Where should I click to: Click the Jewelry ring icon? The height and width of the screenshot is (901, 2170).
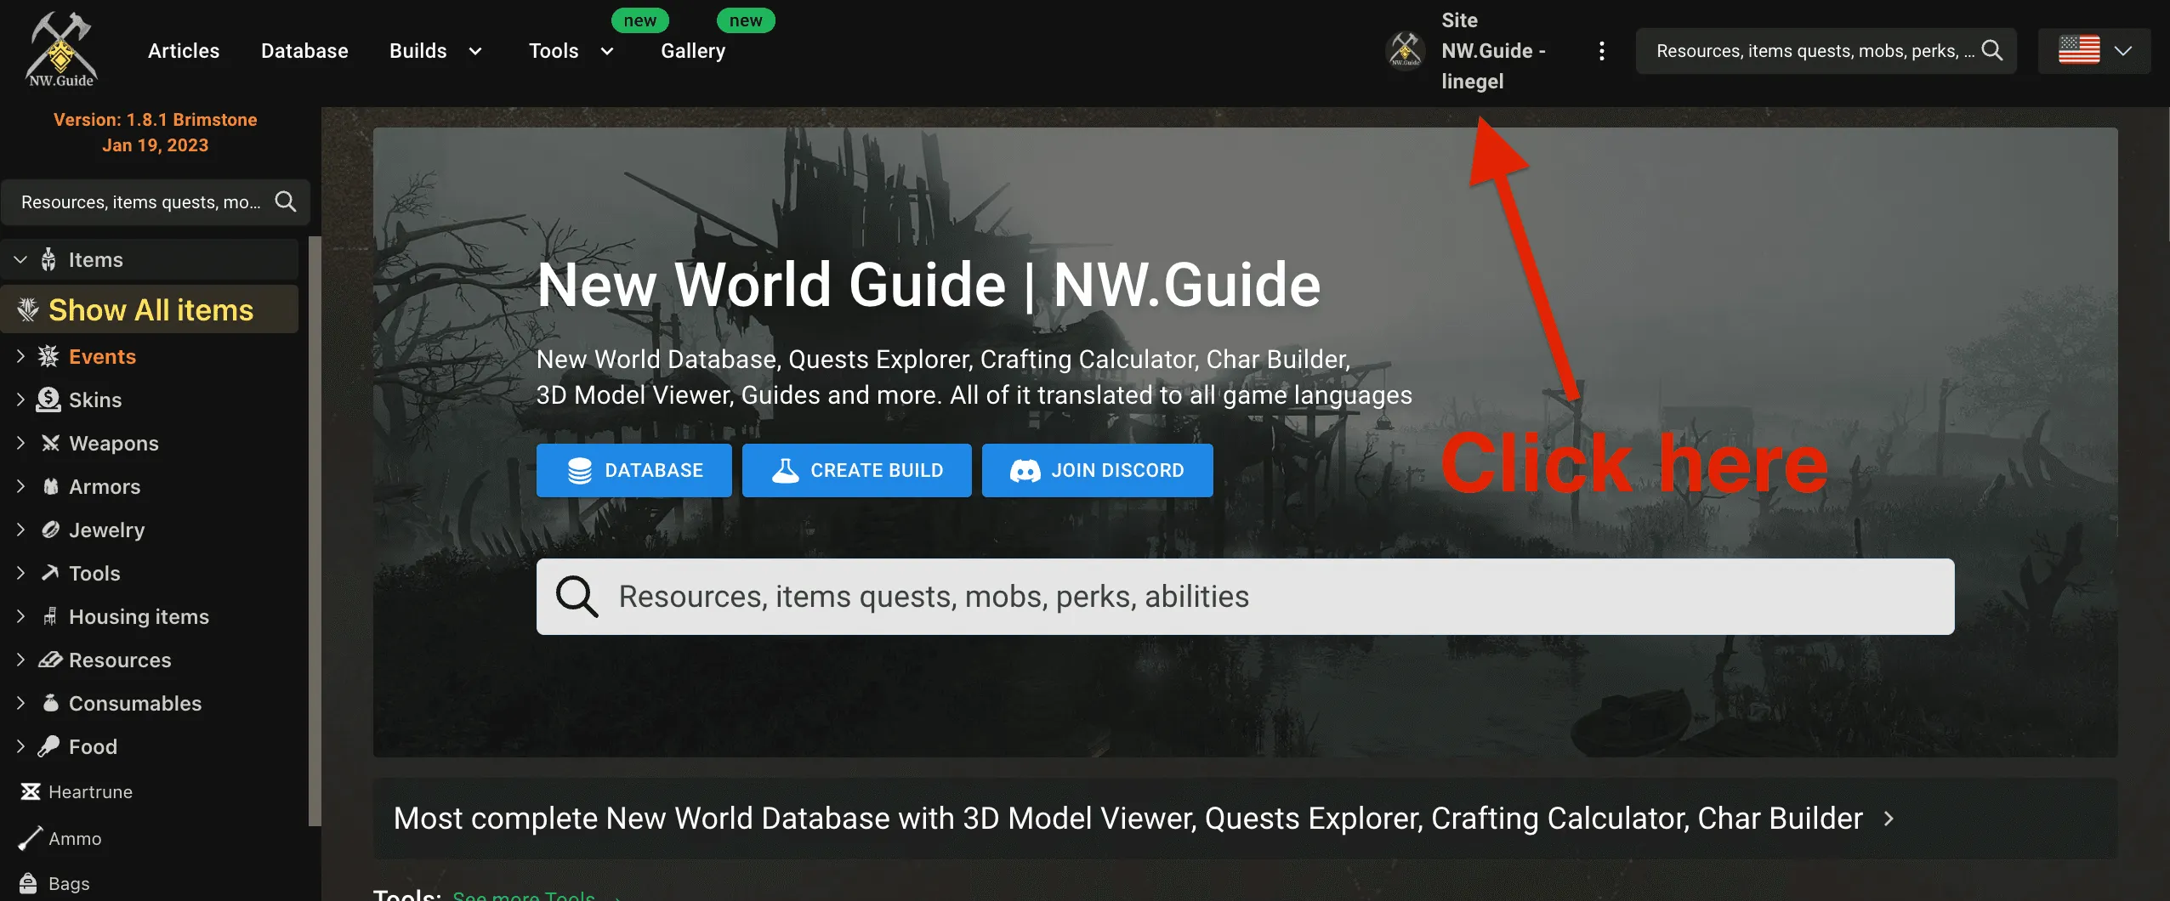(51, 530)
